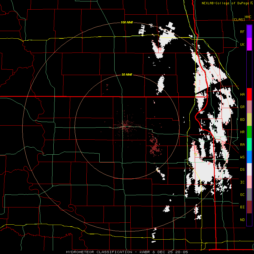Click the BI legend label
254x254 pixels.
click(242, 207)
